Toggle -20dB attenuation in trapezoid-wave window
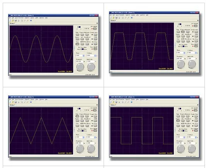206x168 pixels. click(x=196, y=36)
